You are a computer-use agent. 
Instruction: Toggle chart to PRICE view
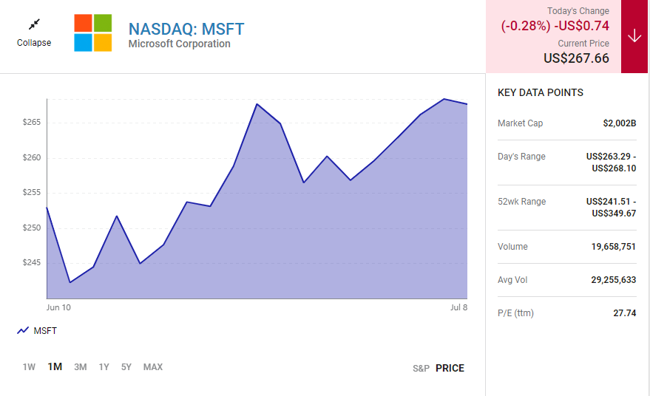coord(450,368)
